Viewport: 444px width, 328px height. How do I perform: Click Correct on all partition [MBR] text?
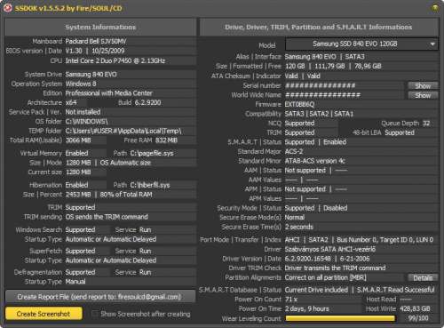pos(325,277)
